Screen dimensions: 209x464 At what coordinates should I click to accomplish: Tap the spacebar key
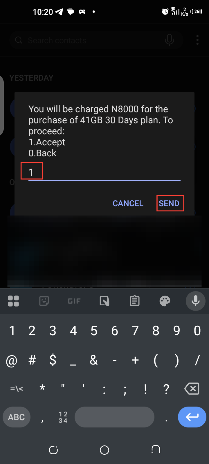click(114, 417)
